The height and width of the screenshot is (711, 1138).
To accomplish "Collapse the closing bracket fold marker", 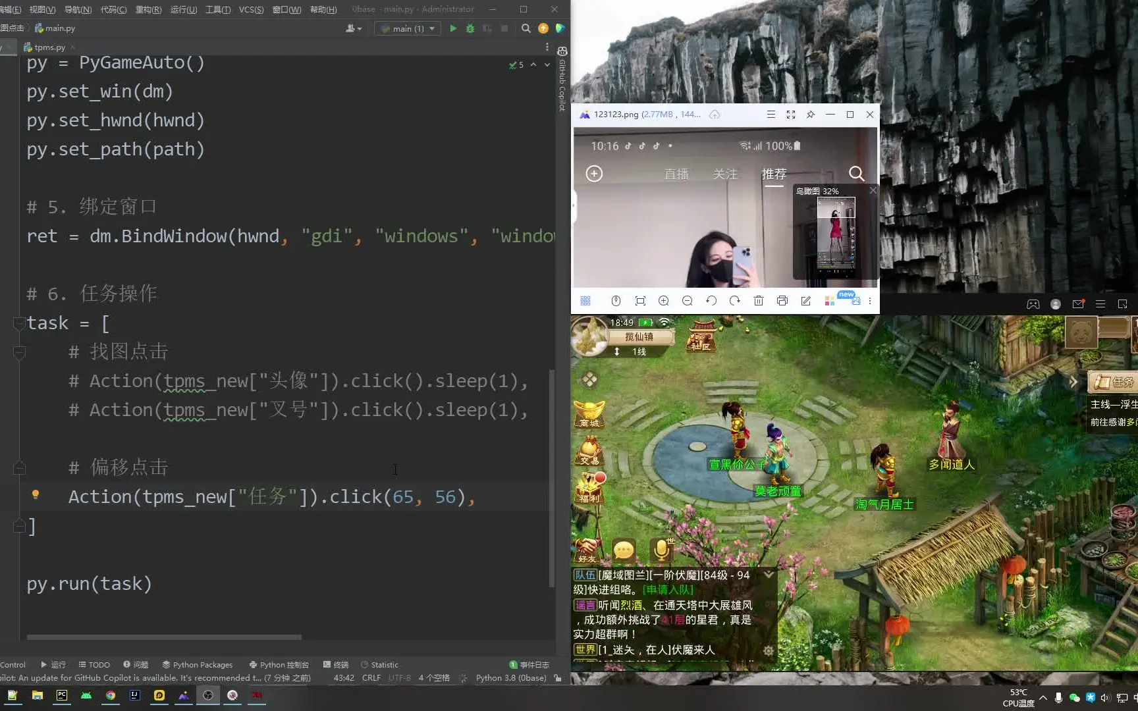I will pos(20,525).
